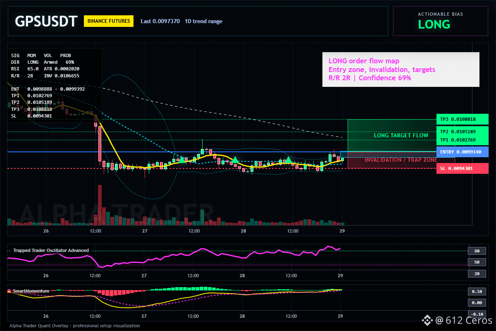
Task: Click 'Entry zone, invalidation, targets' note line
Action: pyautogui.click(x=382, y=70)
